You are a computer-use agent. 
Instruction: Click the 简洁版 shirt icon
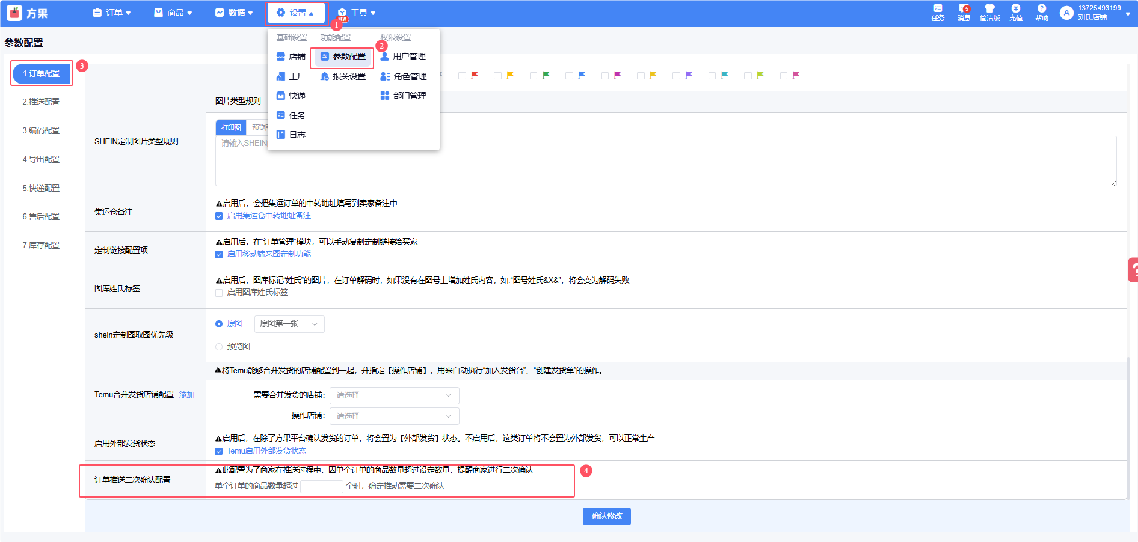[x=989, y=12]
